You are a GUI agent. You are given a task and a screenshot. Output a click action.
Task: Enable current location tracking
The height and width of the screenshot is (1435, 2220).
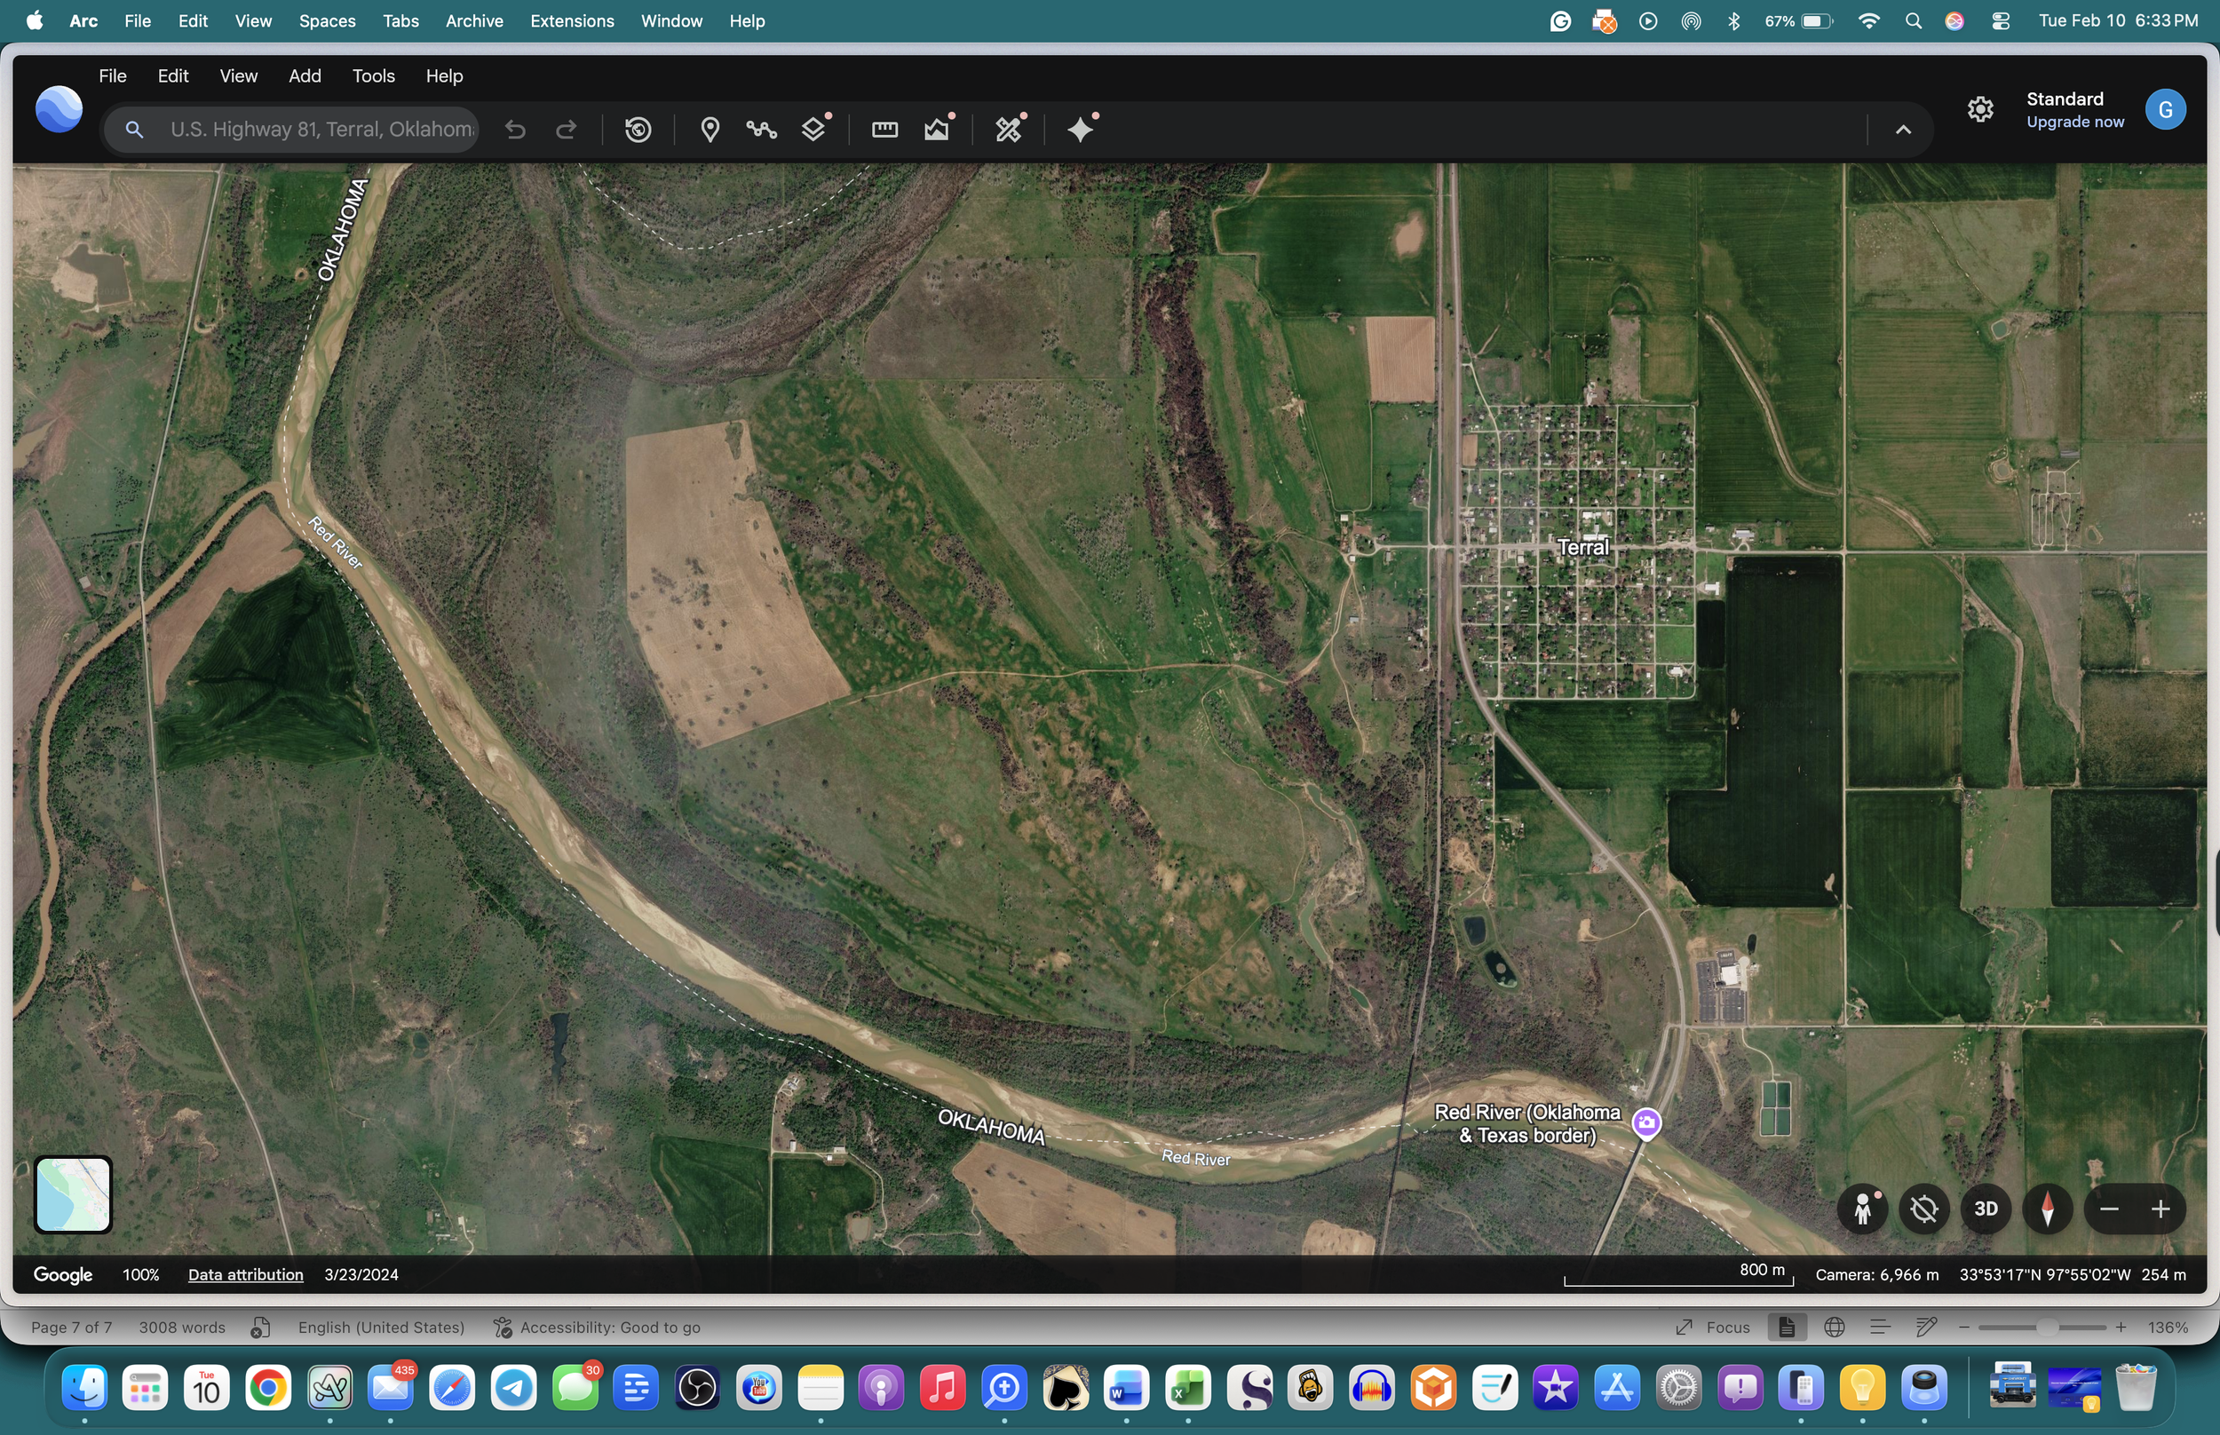point(1923,1209)
